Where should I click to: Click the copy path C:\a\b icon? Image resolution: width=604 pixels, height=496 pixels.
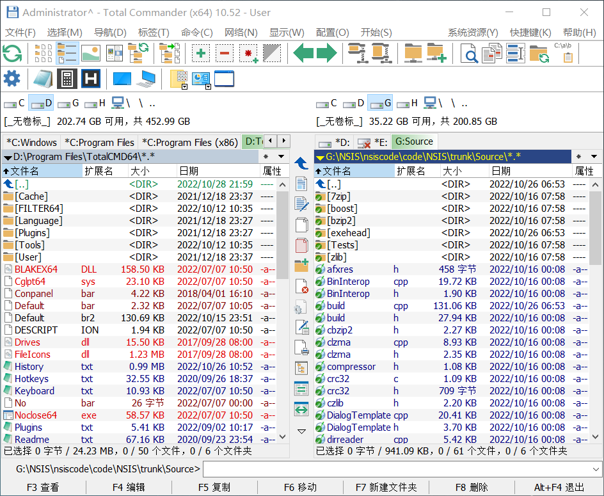(563, 53)
